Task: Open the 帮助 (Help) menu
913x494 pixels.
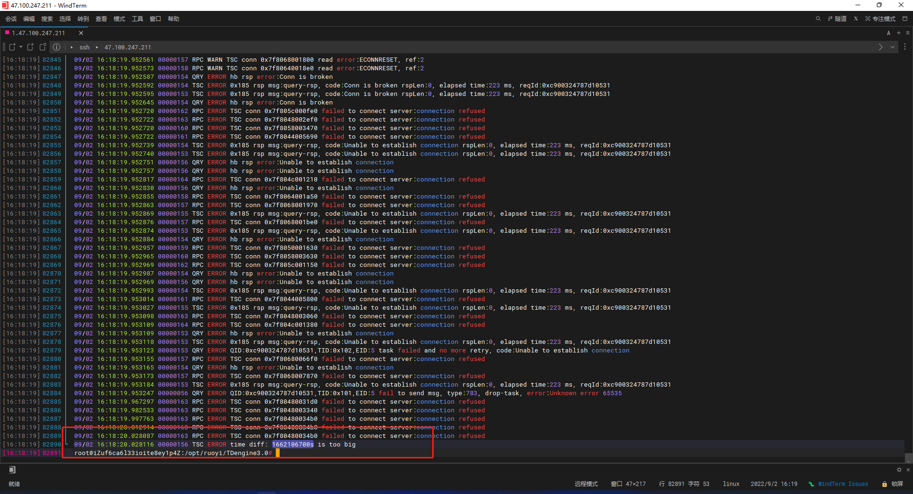Action: (x=174, y=19)
